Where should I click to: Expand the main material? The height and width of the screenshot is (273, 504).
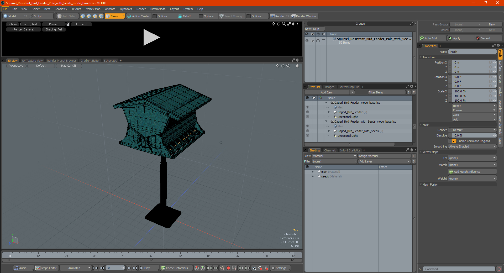tap(313, 172)
